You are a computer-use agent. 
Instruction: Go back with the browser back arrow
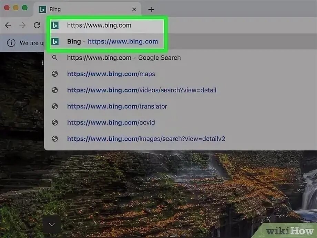[x=8, y=25]
